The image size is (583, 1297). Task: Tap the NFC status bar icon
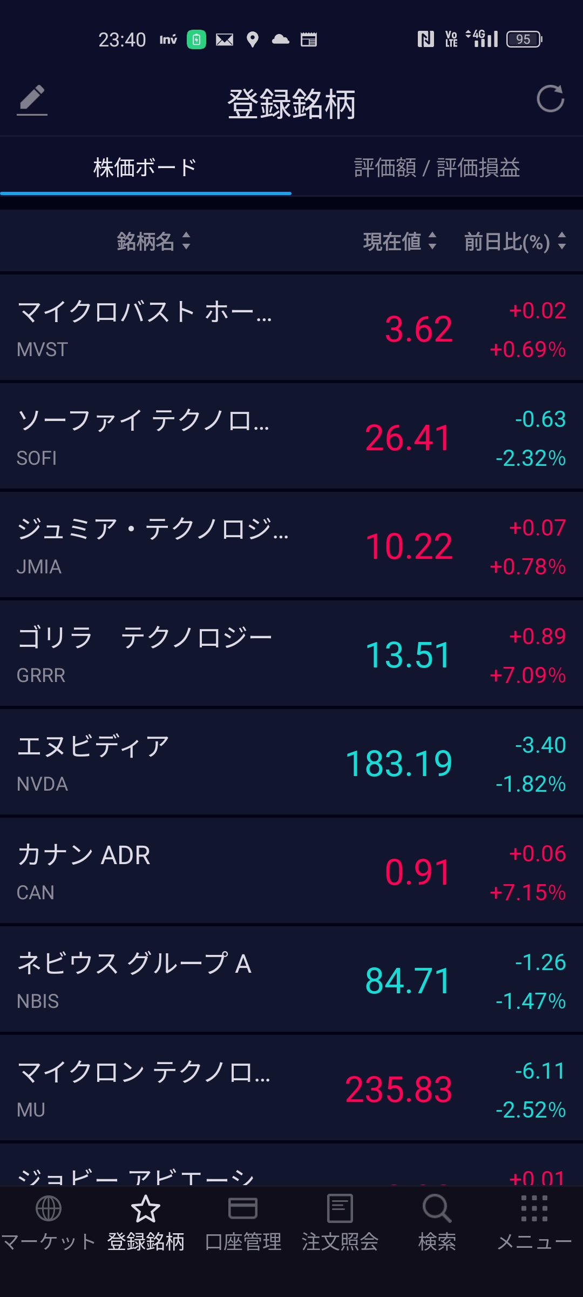click(x=425, y=39)
